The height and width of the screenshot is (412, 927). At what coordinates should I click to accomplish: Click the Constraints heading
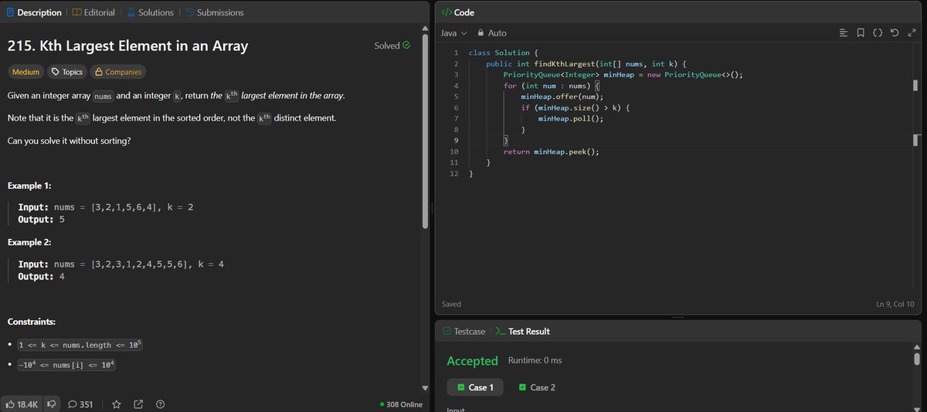(31, 322)
